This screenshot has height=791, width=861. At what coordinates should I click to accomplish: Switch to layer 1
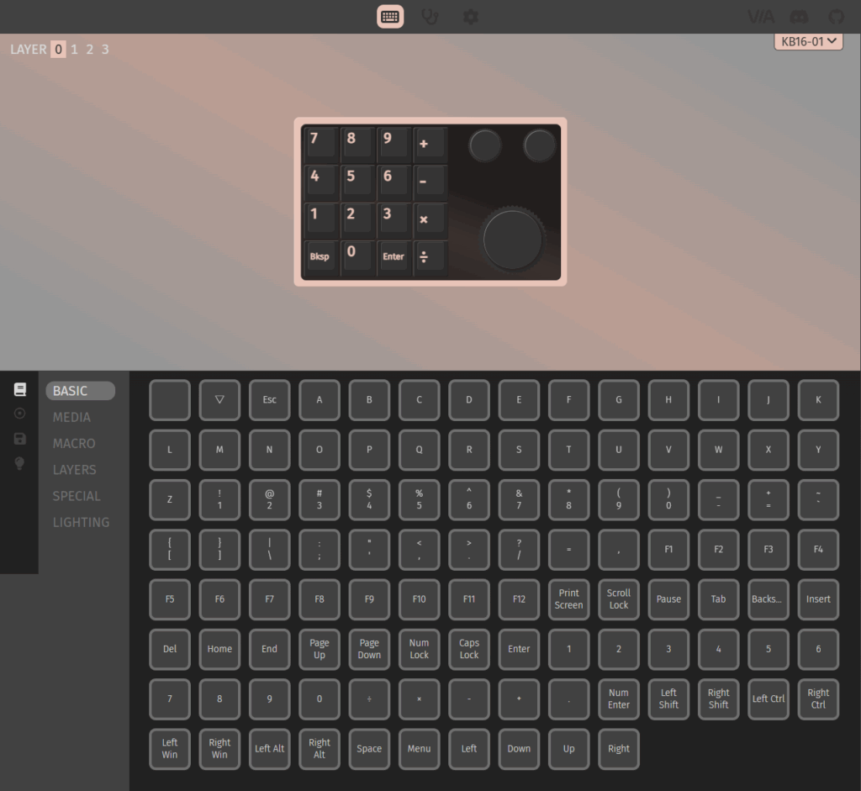pos(74,50)
